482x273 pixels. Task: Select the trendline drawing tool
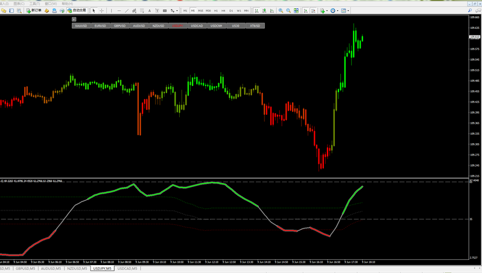127,11
